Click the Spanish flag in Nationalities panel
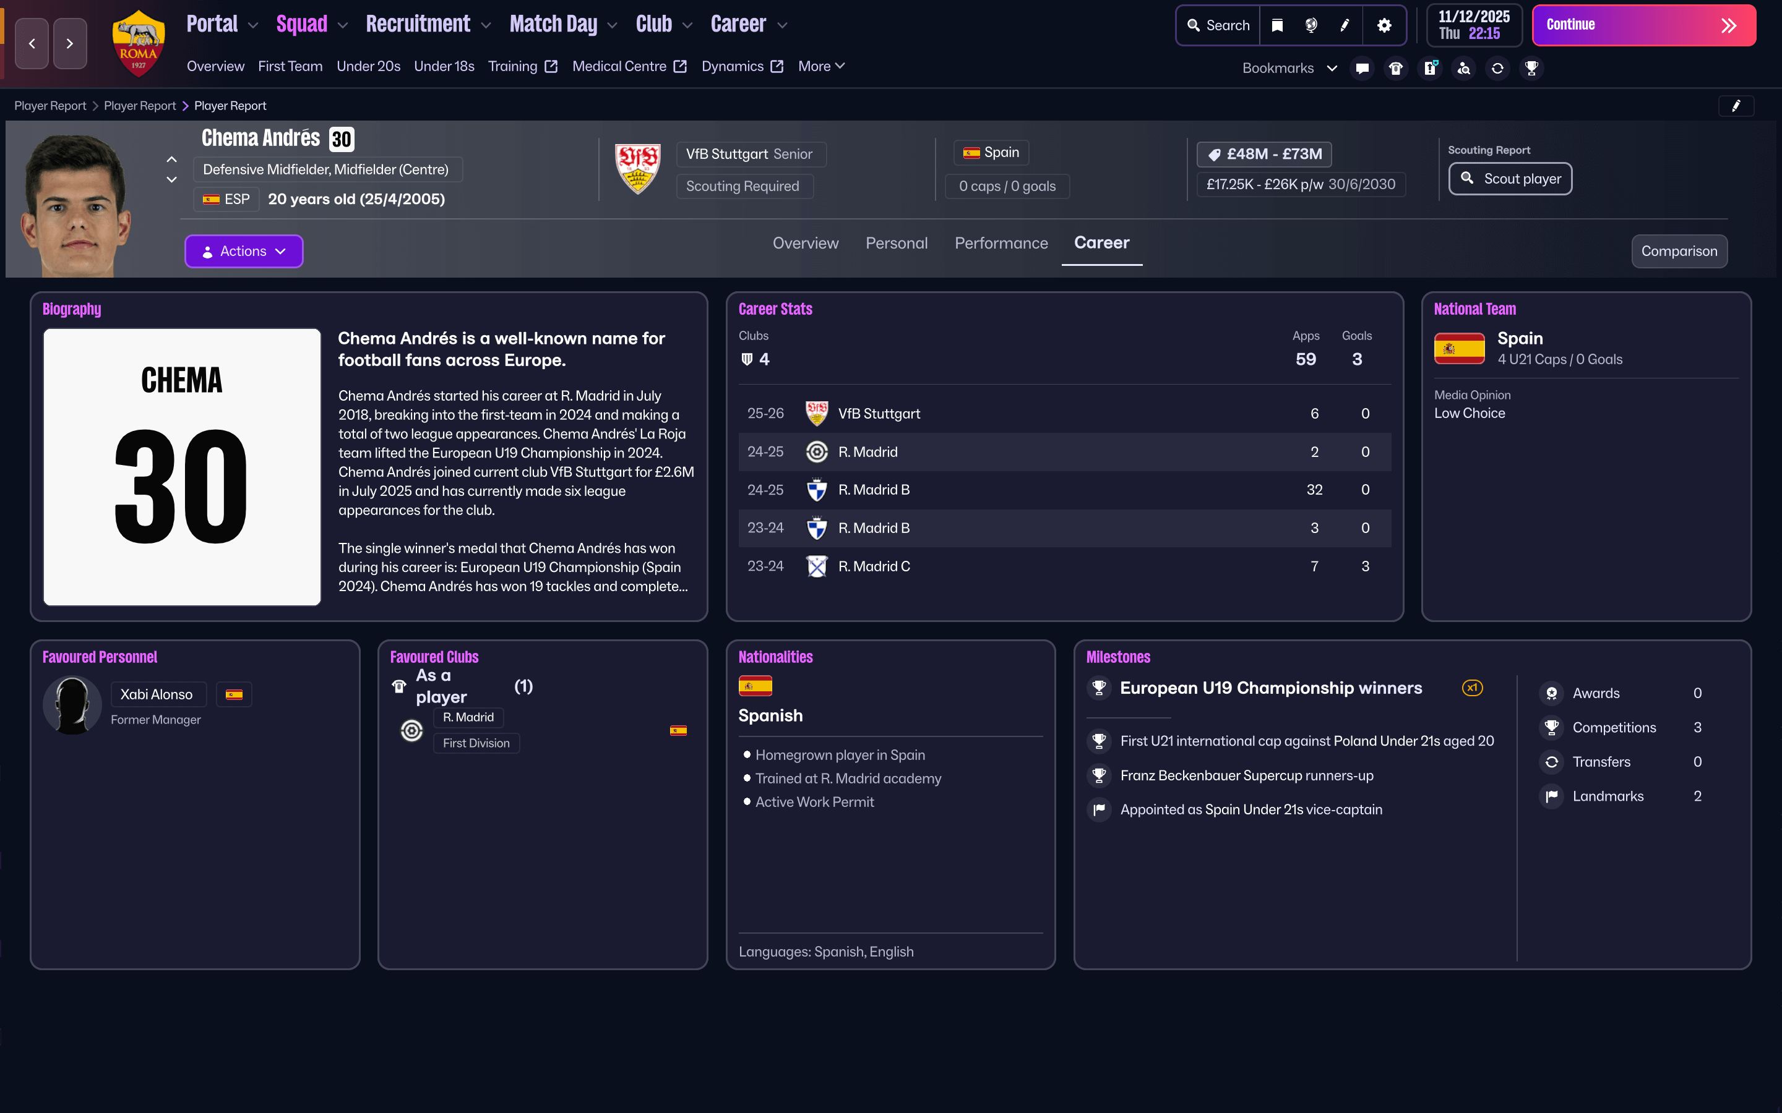The image size is (1782, 1113). 755,686
